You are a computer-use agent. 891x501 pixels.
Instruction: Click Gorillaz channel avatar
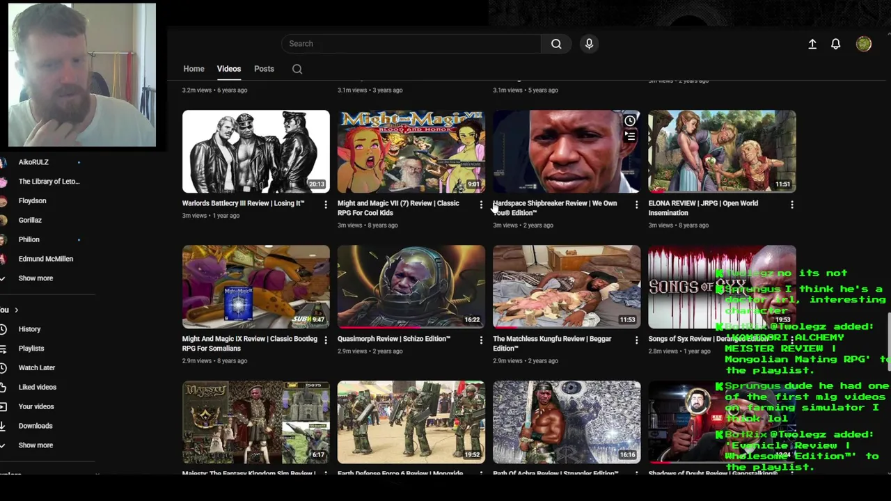[3, 220]
